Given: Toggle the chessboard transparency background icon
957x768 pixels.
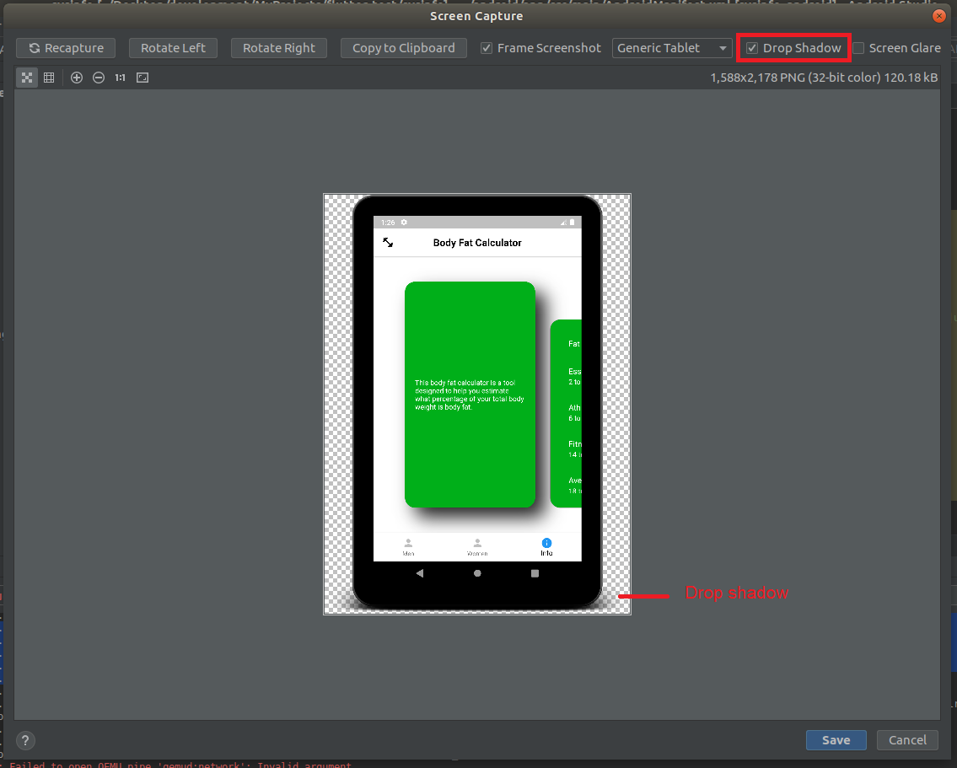Looking at the screenshot, I should click(x=27, y=78).
